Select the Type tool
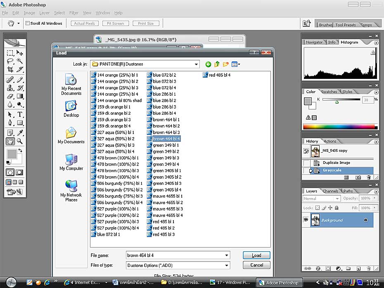The image size is (384, 288). pyautogui.click(x=19, y=114)
